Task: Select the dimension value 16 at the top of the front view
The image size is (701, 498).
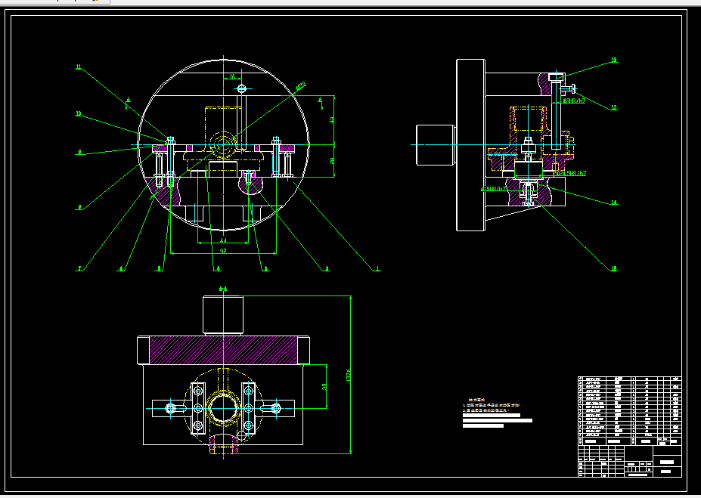Action: point(232,77)
